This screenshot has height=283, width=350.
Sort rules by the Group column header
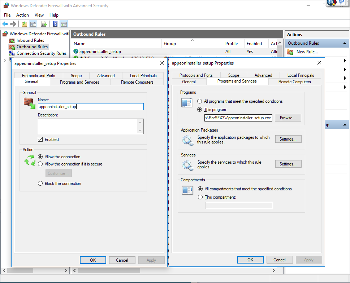click(x=192, y=44)
